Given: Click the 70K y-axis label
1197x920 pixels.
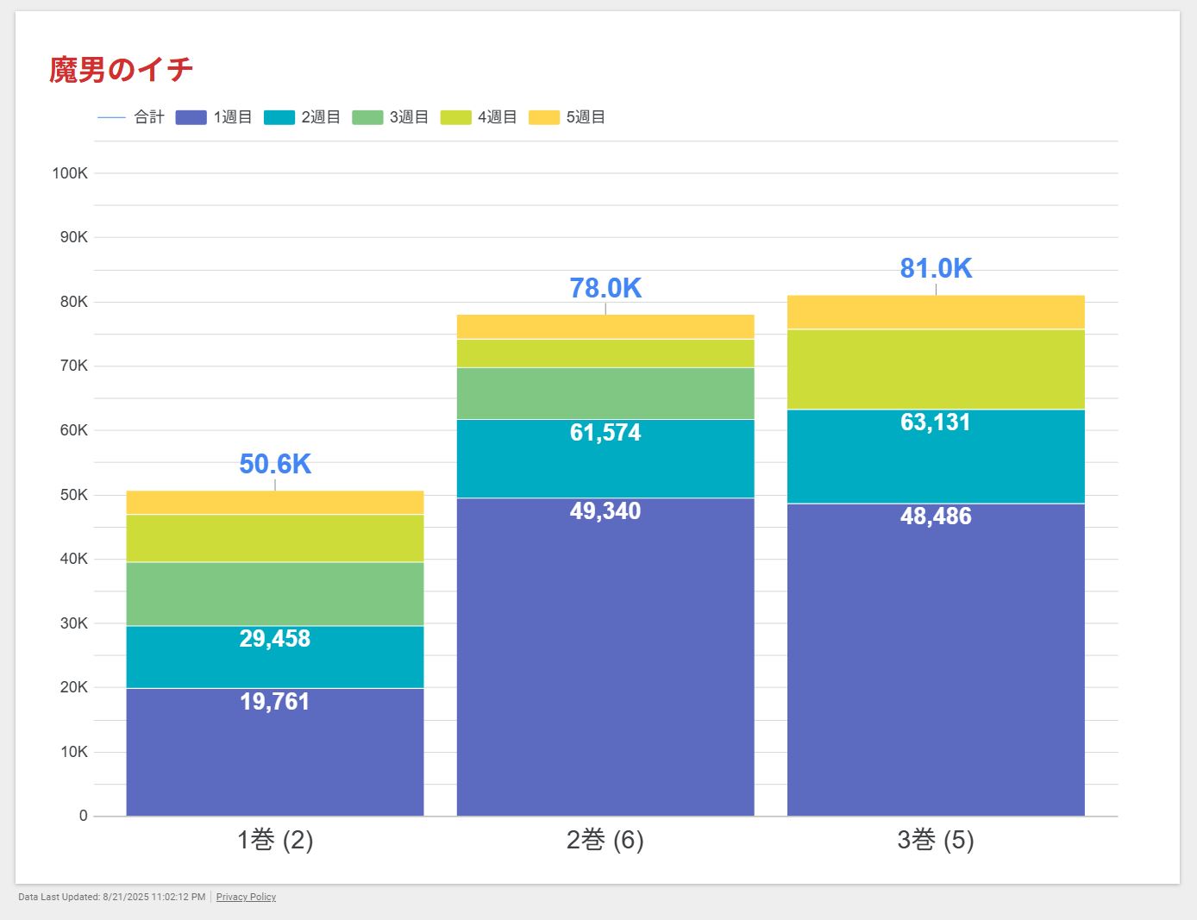Looking at the screenshot, I should pyautogui.click(x=74, y=366).
